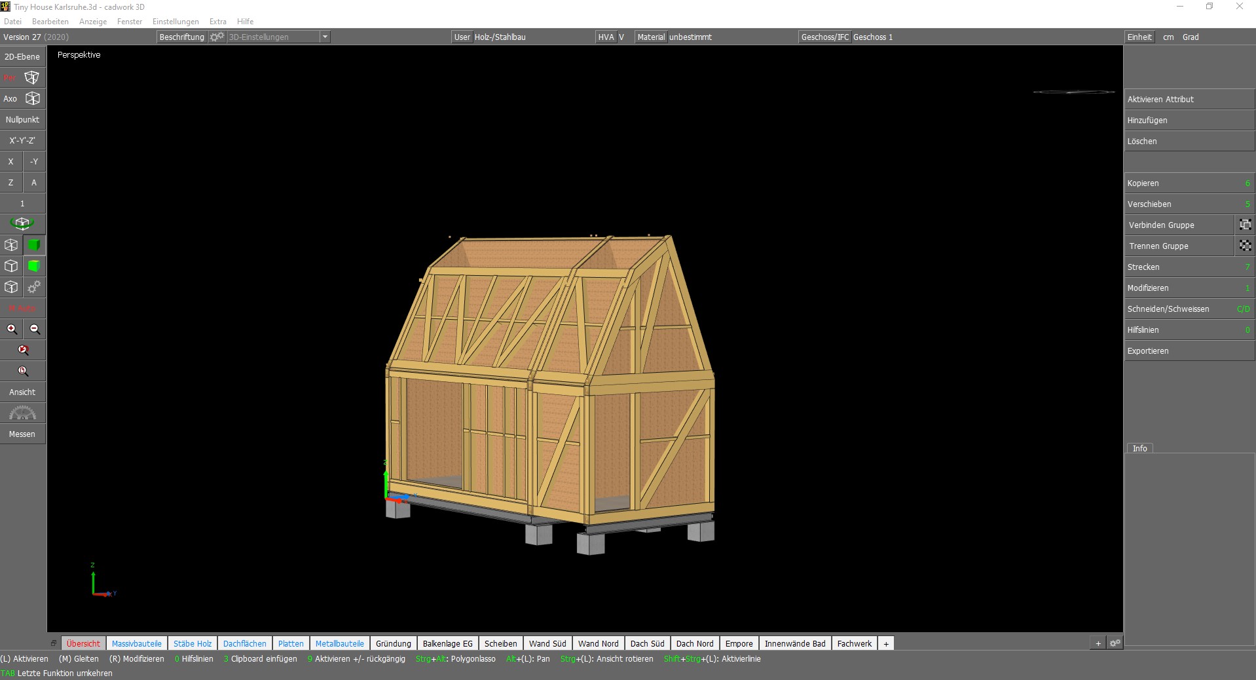
Task: Open the Bearbeiten menu
Action: 50,22
